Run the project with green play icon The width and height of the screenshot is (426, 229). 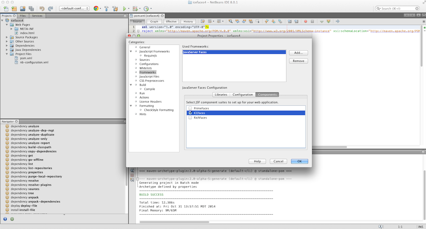click(124, 8)
